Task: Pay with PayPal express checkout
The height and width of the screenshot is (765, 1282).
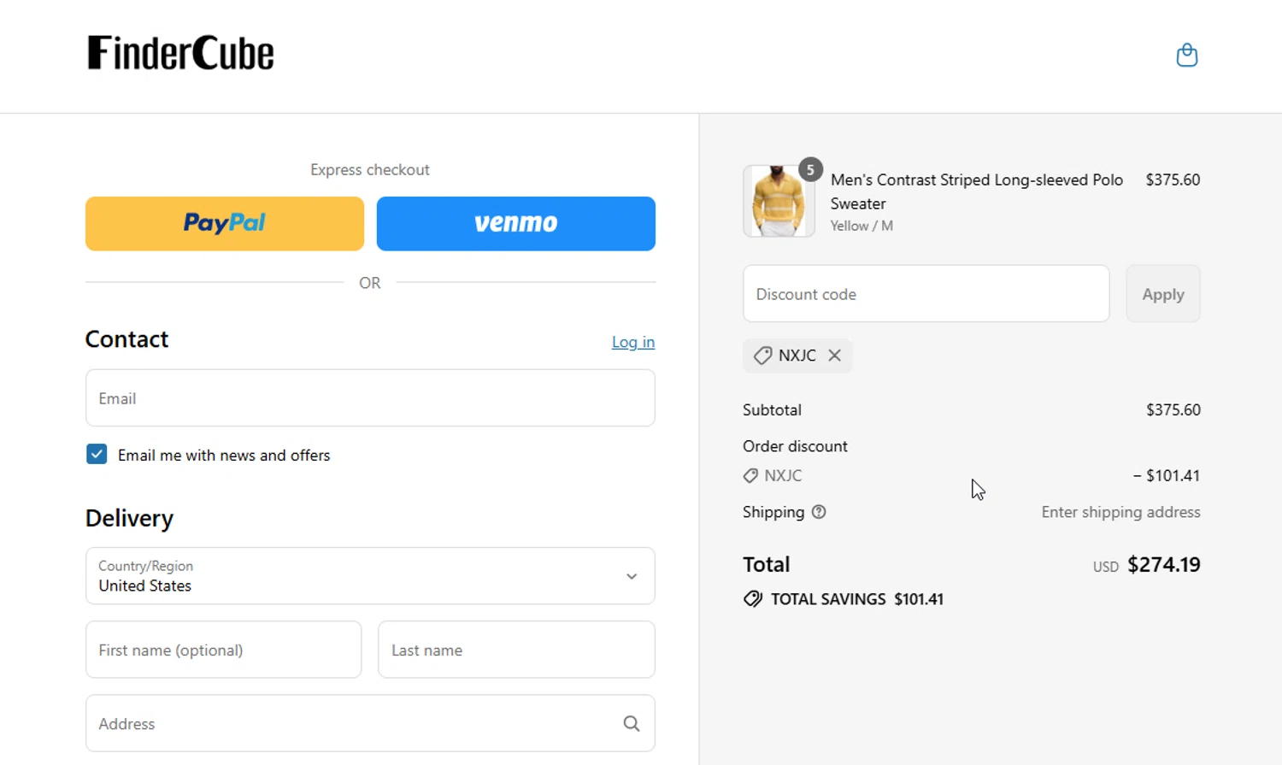Action: click(225, 224)
